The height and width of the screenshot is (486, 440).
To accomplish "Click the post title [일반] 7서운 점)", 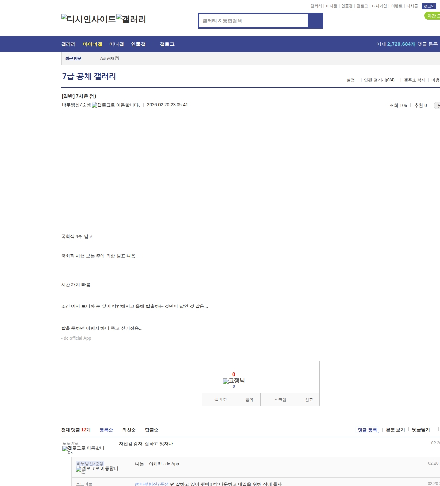I will tap(79, 96).
